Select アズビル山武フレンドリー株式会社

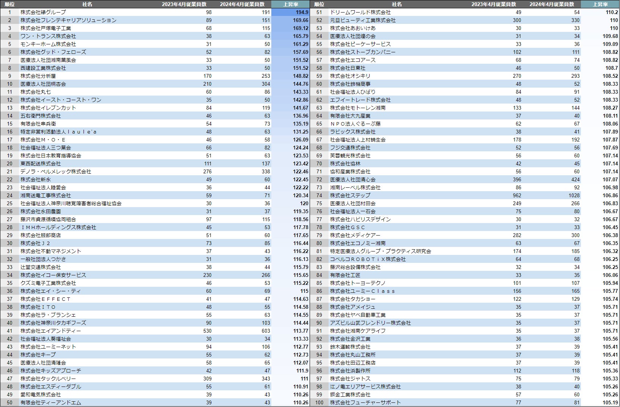(x=370, y=323)
